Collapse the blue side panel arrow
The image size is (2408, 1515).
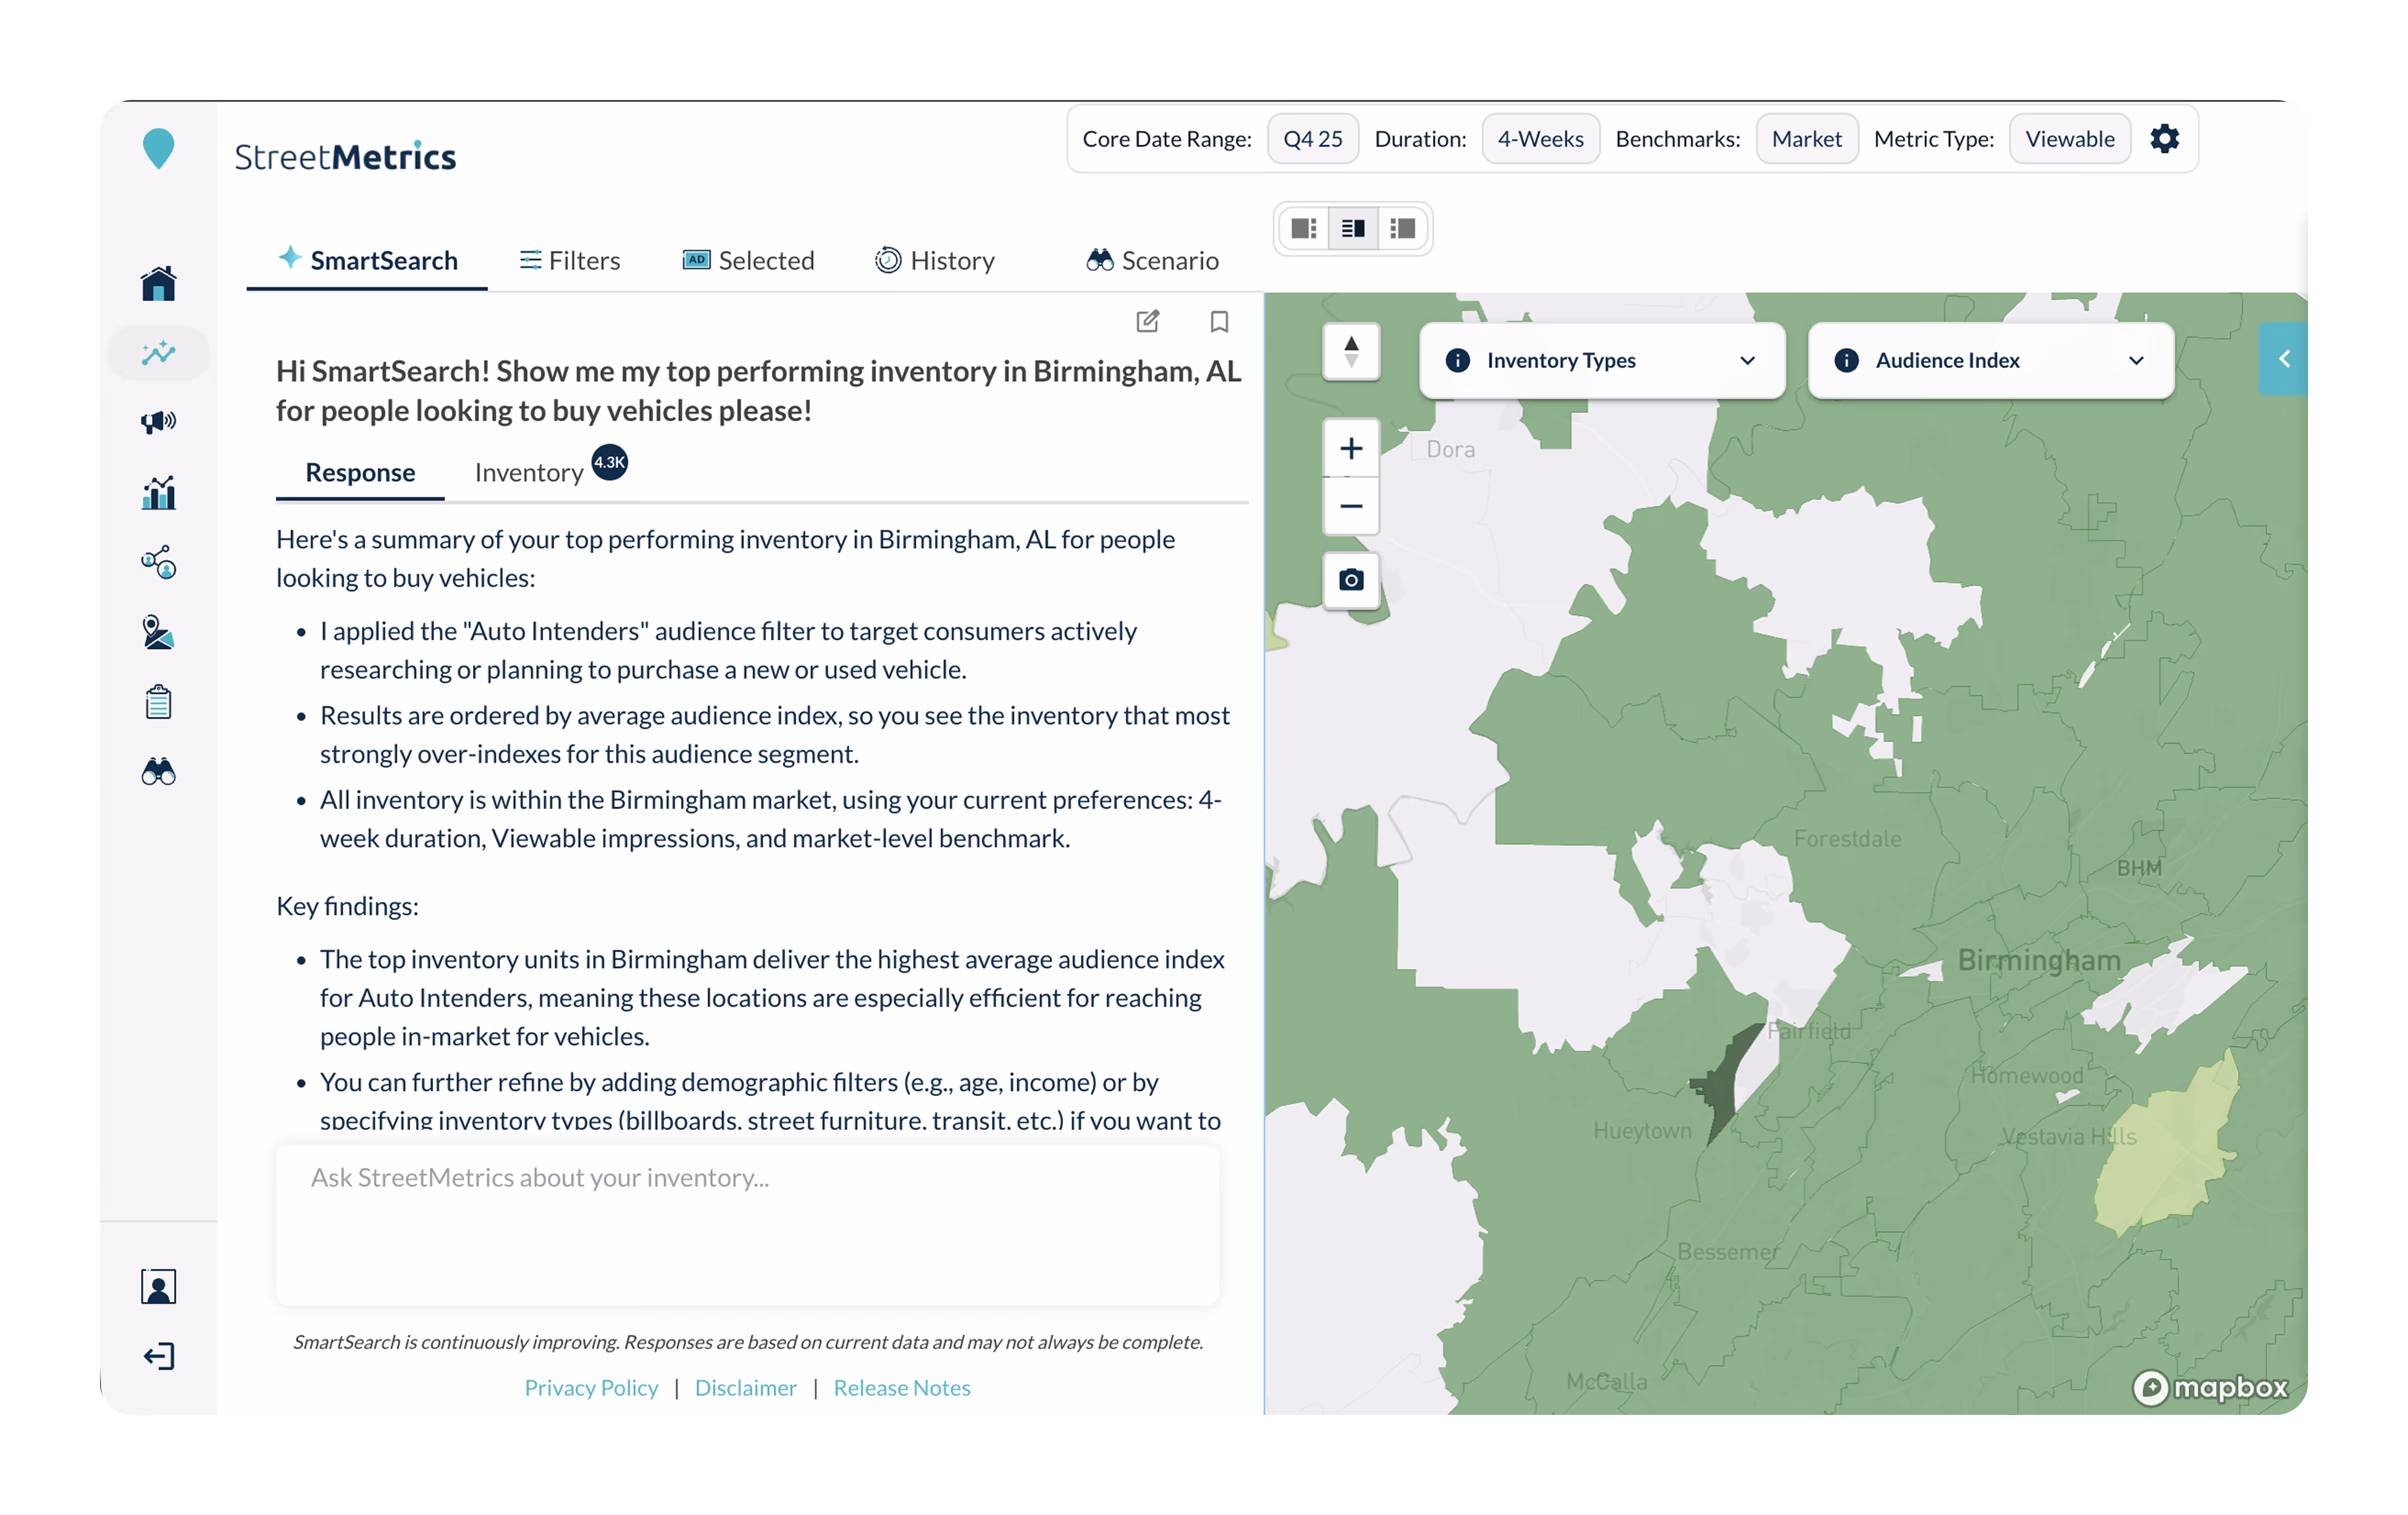click(x=2283, y=358)
